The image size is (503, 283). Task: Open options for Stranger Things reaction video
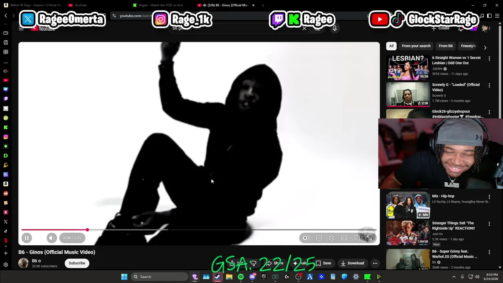tap(489, 224)
